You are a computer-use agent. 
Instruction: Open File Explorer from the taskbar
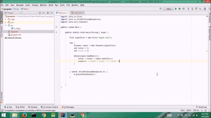(x=15, y=115)
